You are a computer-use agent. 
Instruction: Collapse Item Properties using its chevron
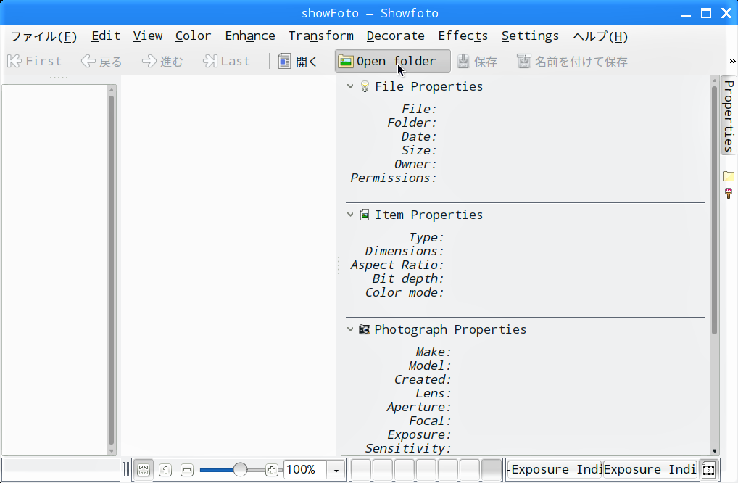[350, 215]
